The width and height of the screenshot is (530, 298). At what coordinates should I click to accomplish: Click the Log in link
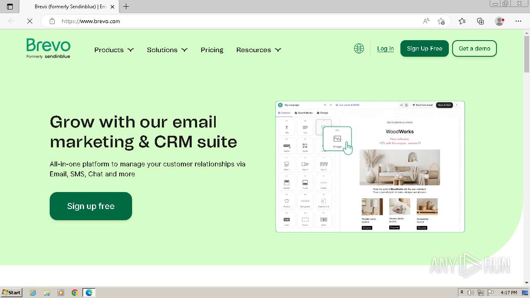[x=385, y=48]
